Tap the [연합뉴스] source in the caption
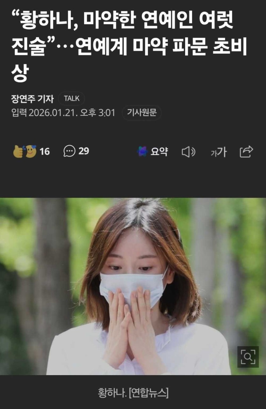266x409 pixels. point(148,393)
